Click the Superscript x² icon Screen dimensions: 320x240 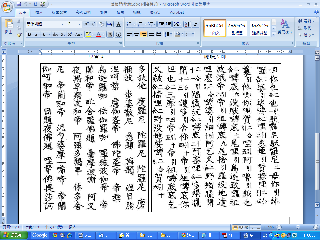(70, 34)
